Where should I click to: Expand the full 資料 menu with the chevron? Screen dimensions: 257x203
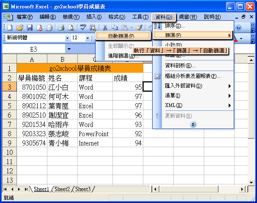[x=193, y=124]
